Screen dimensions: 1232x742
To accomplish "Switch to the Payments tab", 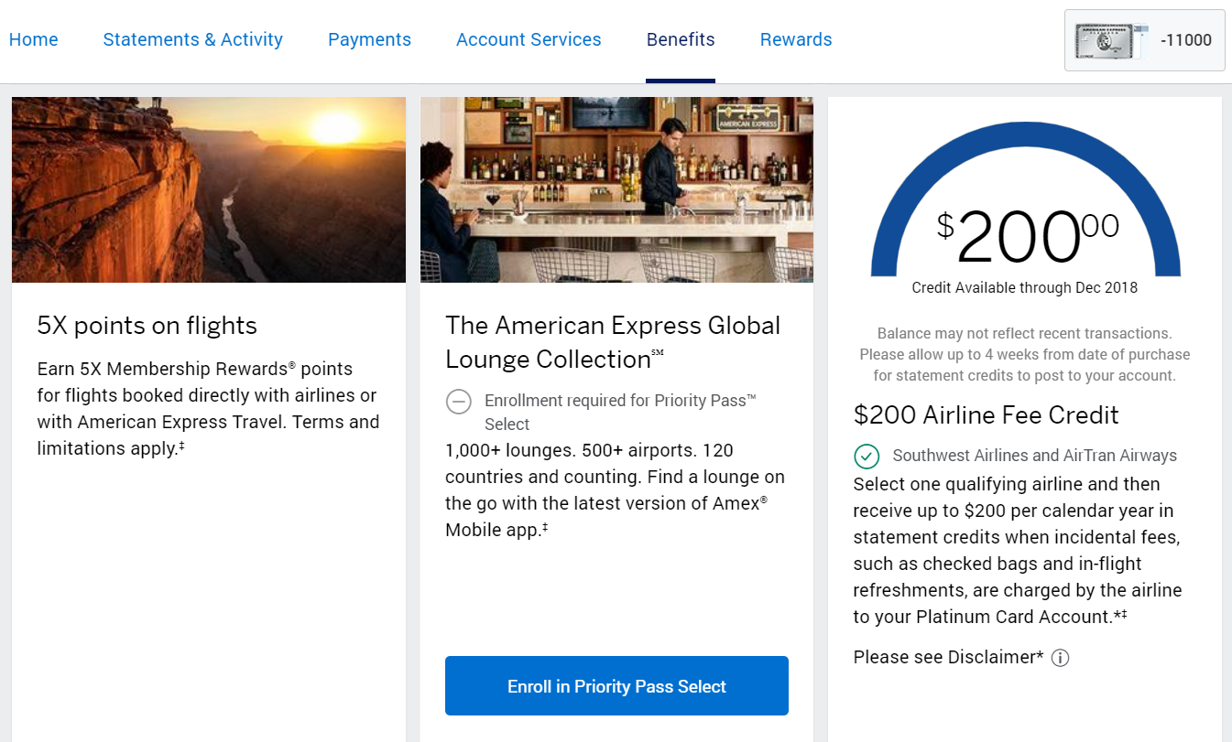I will coord(369,39).
